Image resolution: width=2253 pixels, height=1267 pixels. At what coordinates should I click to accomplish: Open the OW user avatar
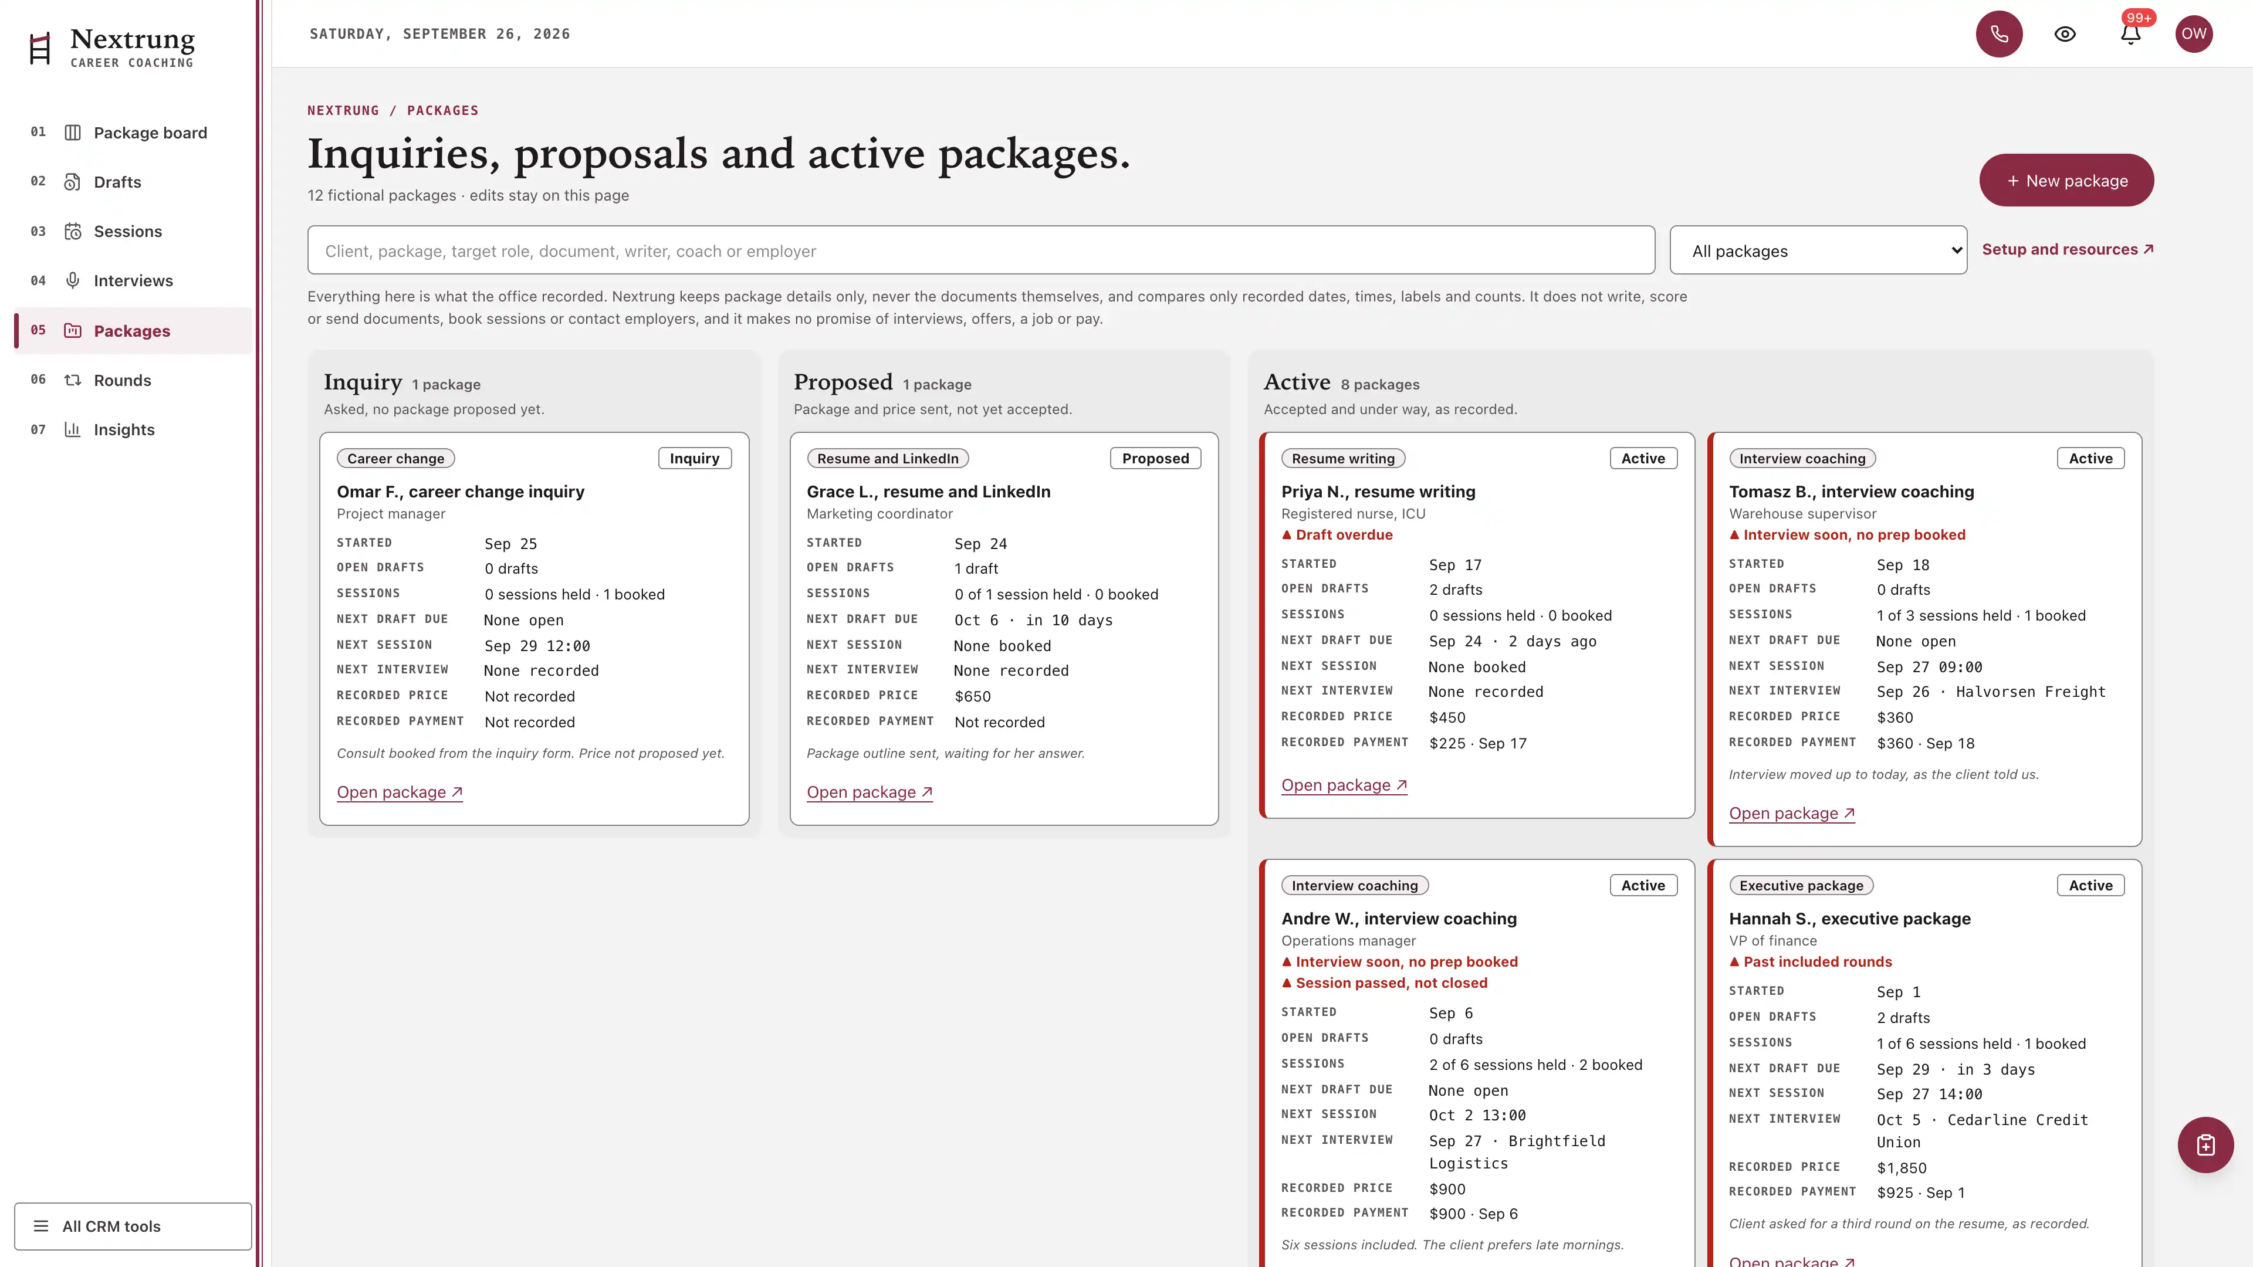point(2194,34)
